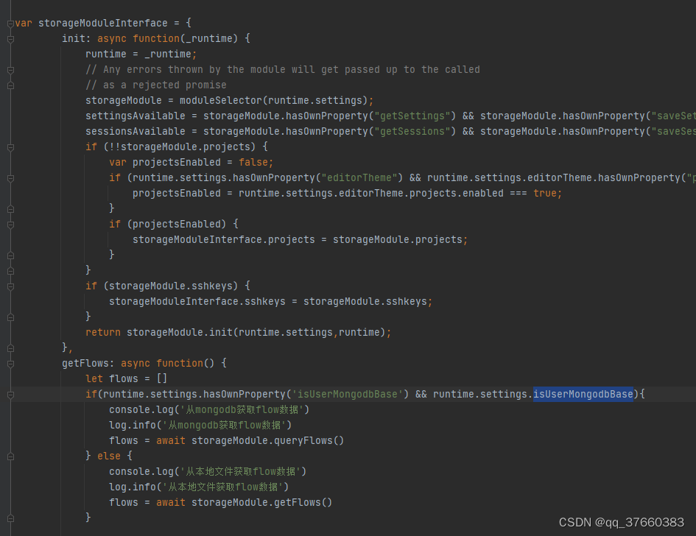Click the false literal on the projectsEnabled line

tap(255, 161)
